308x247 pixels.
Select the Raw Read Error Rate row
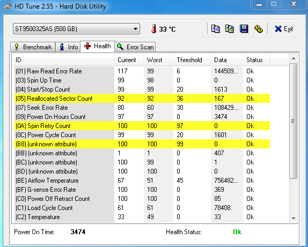click(x=142, y=71)
